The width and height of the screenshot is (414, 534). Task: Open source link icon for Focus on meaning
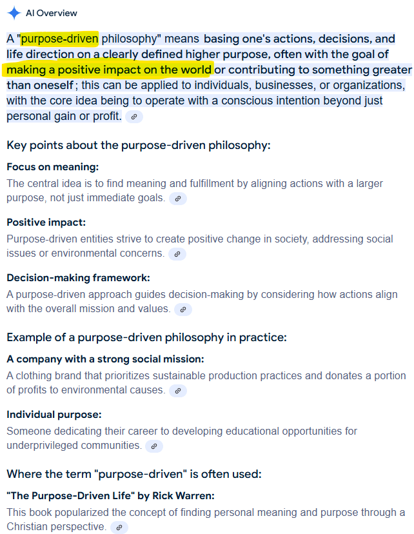coord(178,199)
